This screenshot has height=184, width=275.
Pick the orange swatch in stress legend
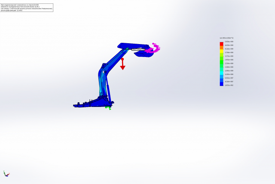(222, 47)
